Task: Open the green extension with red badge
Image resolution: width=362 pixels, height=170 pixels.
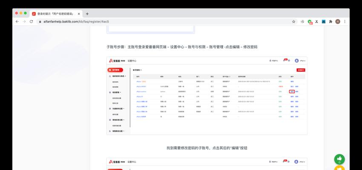Action: pyautogui.click(x=310, y=22)
